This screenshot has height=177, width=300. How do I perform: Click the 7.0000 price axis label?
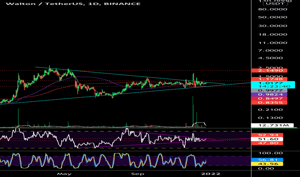[270, 51]
